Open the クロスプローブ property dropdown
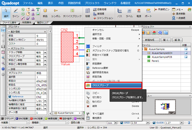The width and height of the screenshot is (192, 130). click(45, 57)
